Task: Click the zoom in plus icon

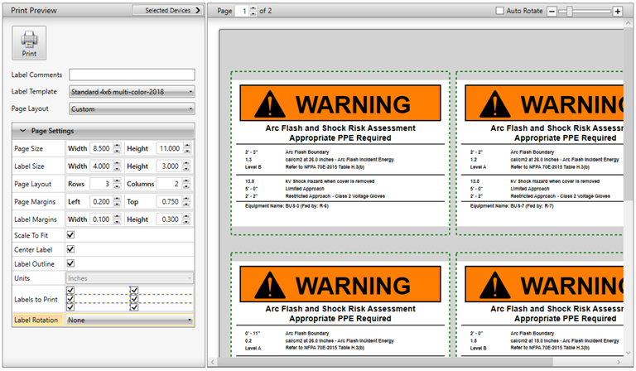Action: point(617,11)
